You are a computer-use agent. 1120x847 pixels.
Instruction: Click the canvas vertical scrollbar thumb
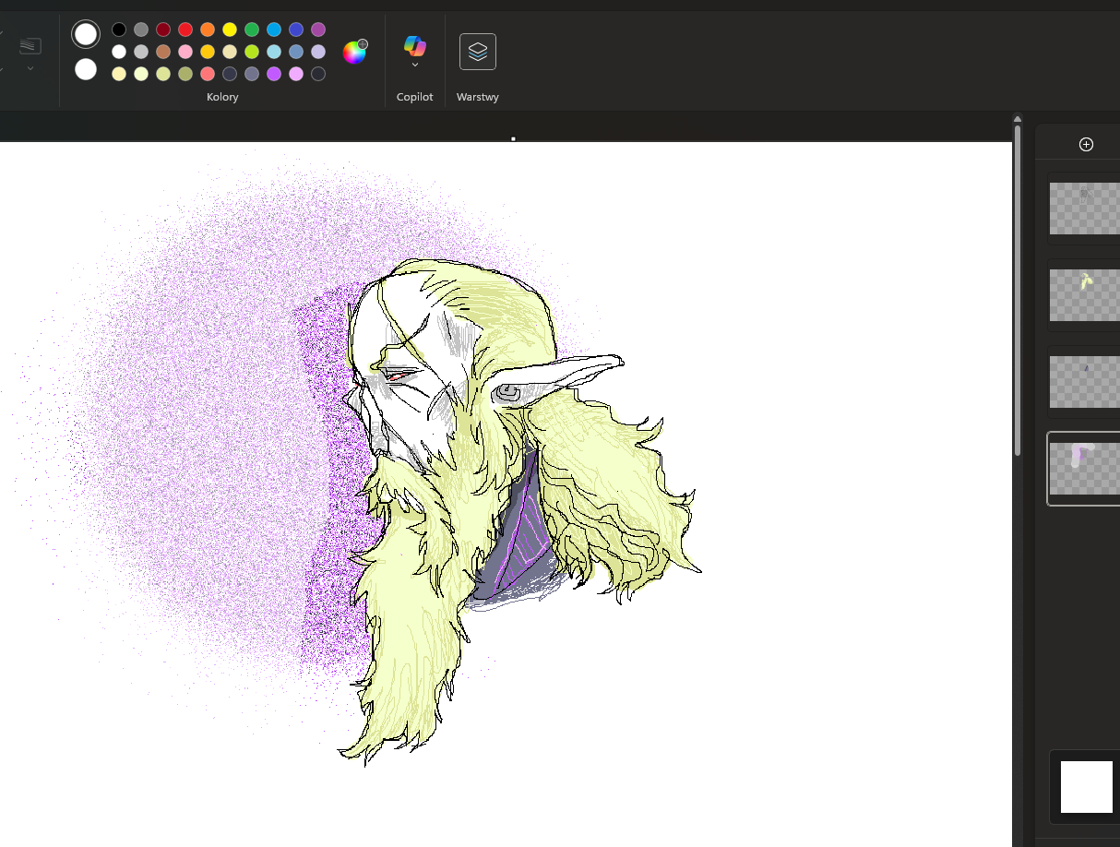pos(1018,289)
